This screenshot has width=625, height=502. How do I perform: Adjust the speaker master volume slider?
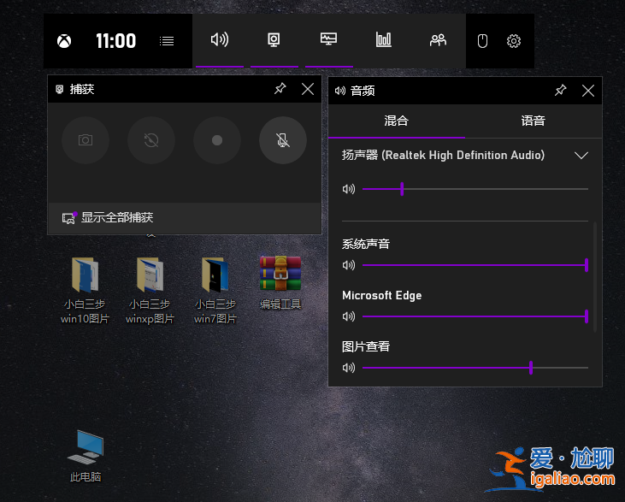pyautogui.click(x=475, y=189)
